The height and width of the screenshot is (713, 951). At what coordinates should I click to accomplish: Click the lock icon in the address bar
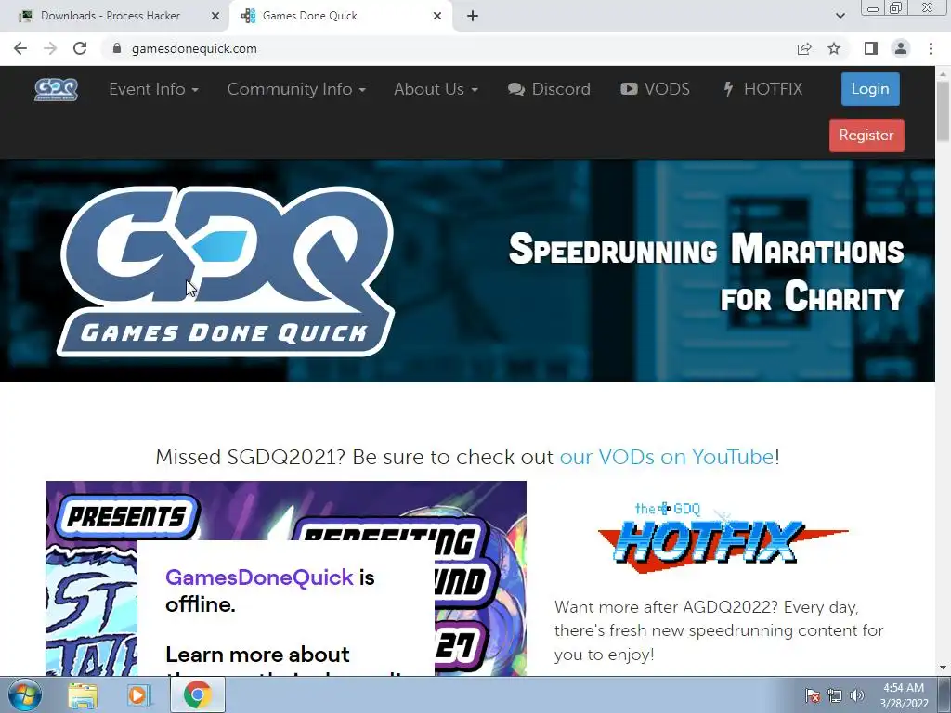pos(117,48)
